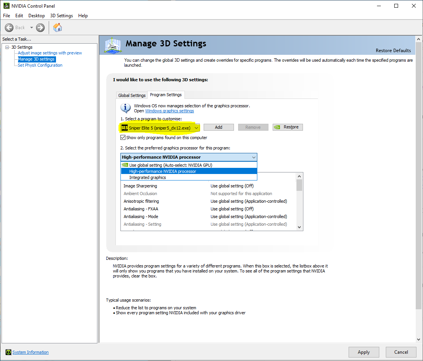Click Restore Defaults in the header
Image resolution: width=423 pixels, height=361 pixels.
[393, 51]
